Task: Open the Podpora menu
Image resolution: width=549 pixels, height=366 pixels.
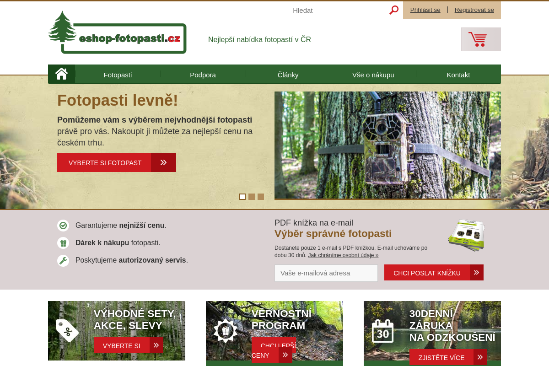Action: click(x=203, y=75)
